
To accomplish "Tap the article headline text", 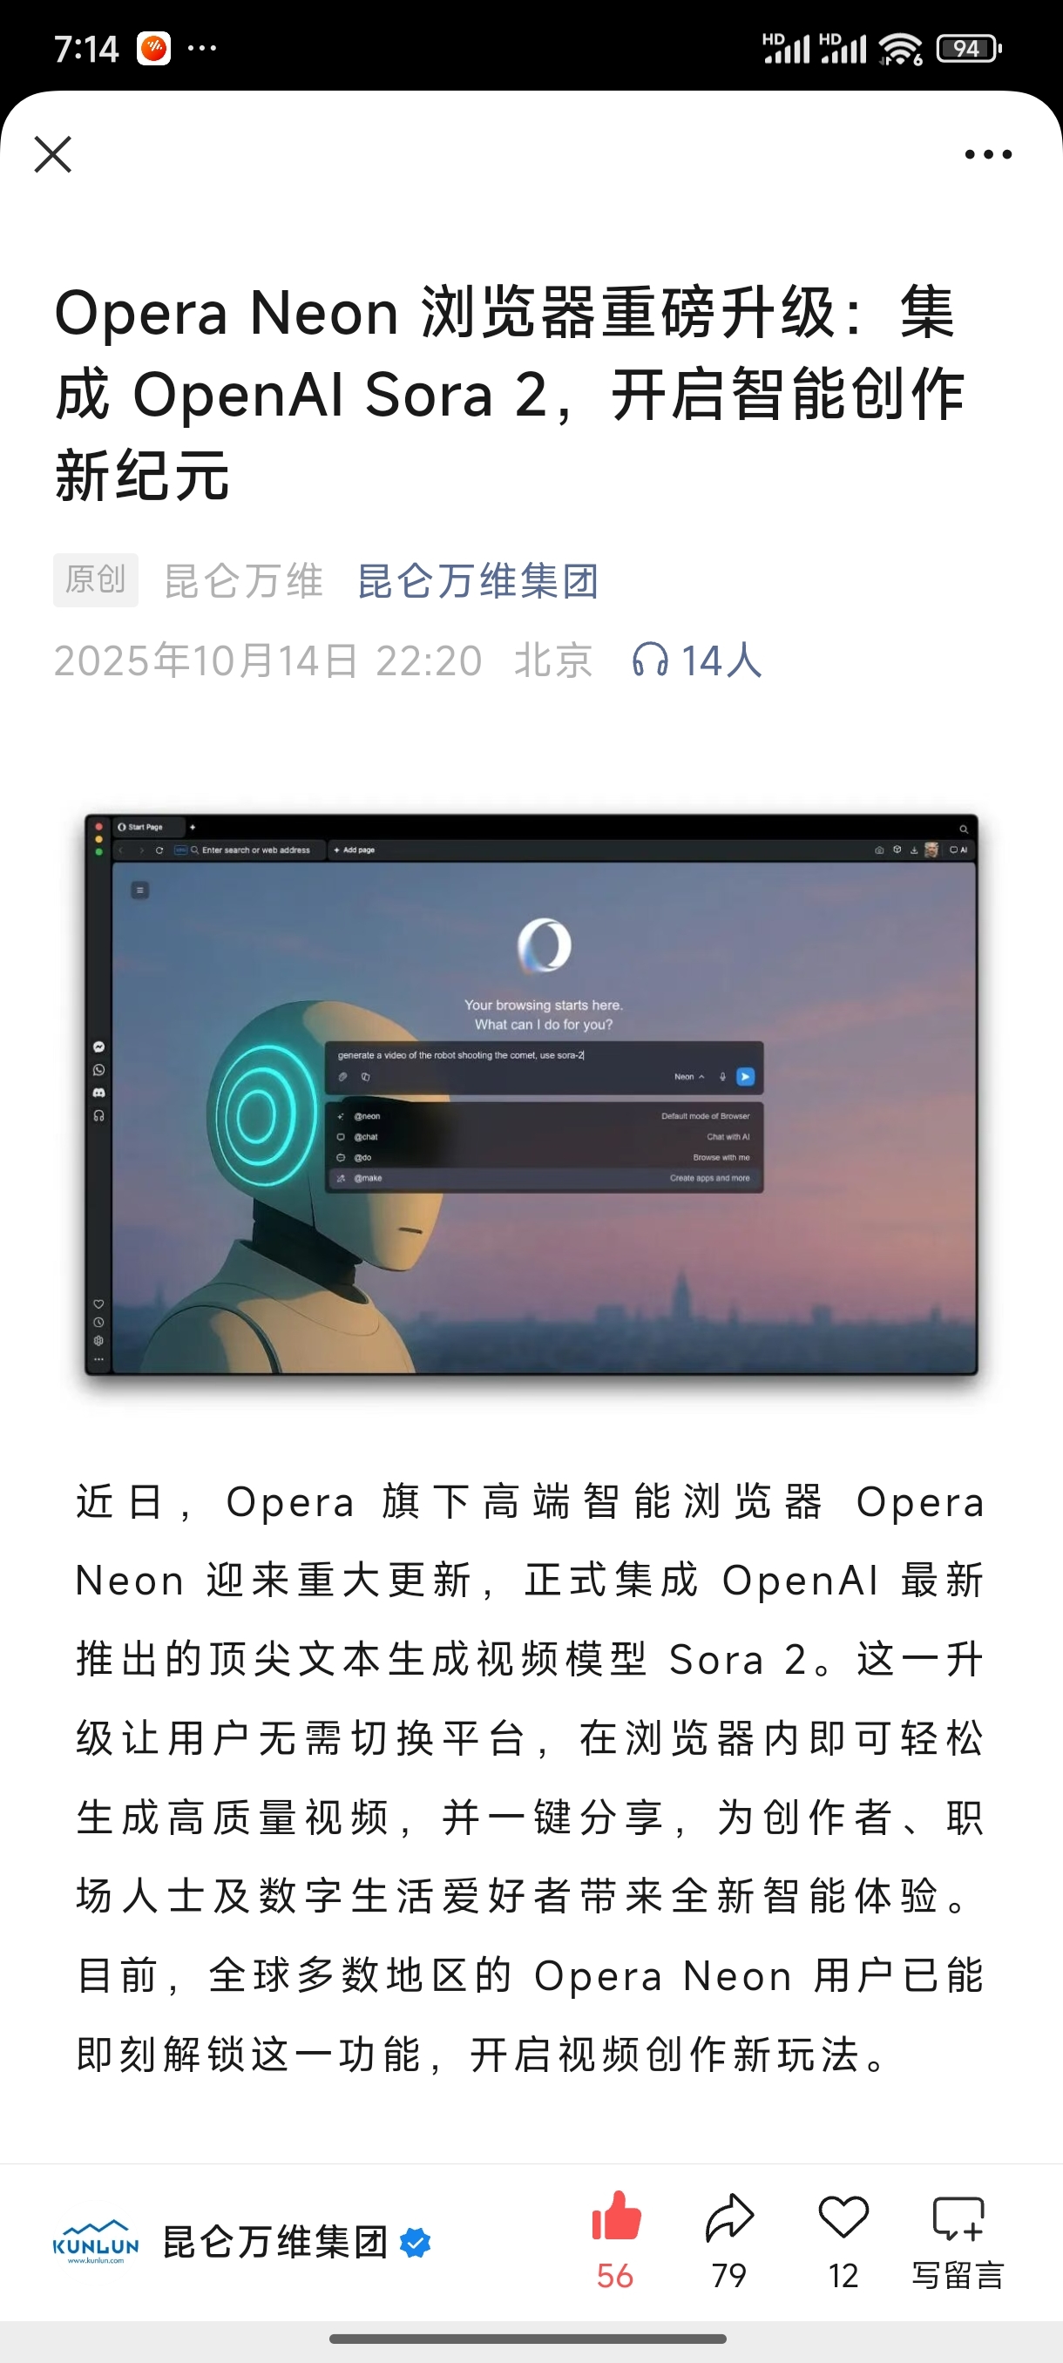I will click(510, 394).
